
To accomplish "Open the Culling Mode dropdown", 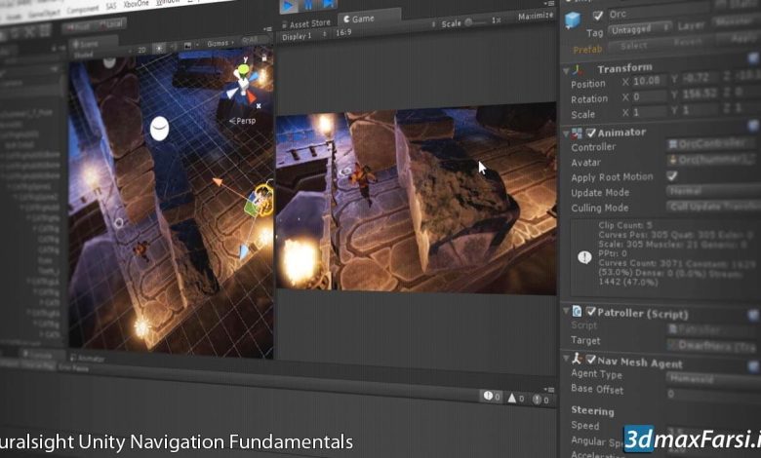I will click(714, 207).
